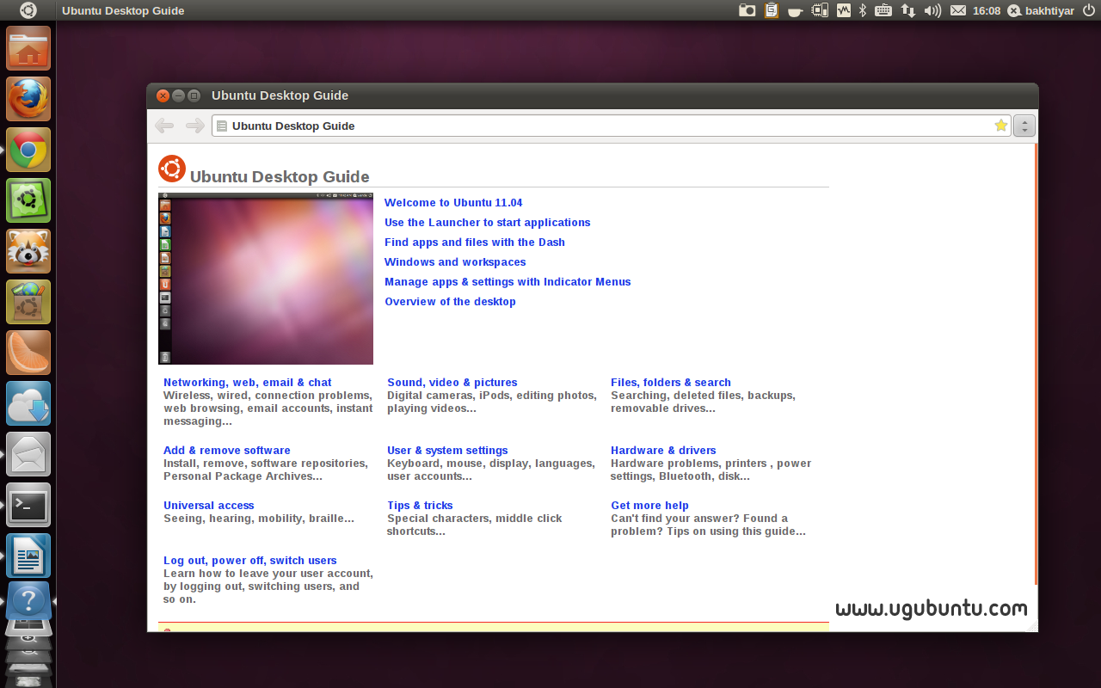Open the red panda launcher icon
The height and width of the screenshot is (688, 1101).
(x=28, y=251)
